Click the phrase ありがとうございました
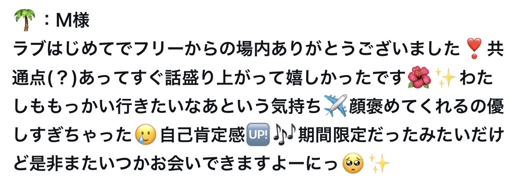The width and height of the screenshot is (518, 193). coord(366,50)
